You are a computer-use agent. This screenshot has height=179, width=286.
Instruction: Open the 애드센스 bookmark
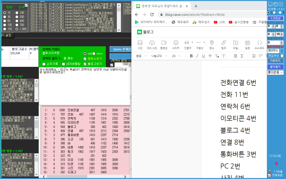click(x=201, y=22)
